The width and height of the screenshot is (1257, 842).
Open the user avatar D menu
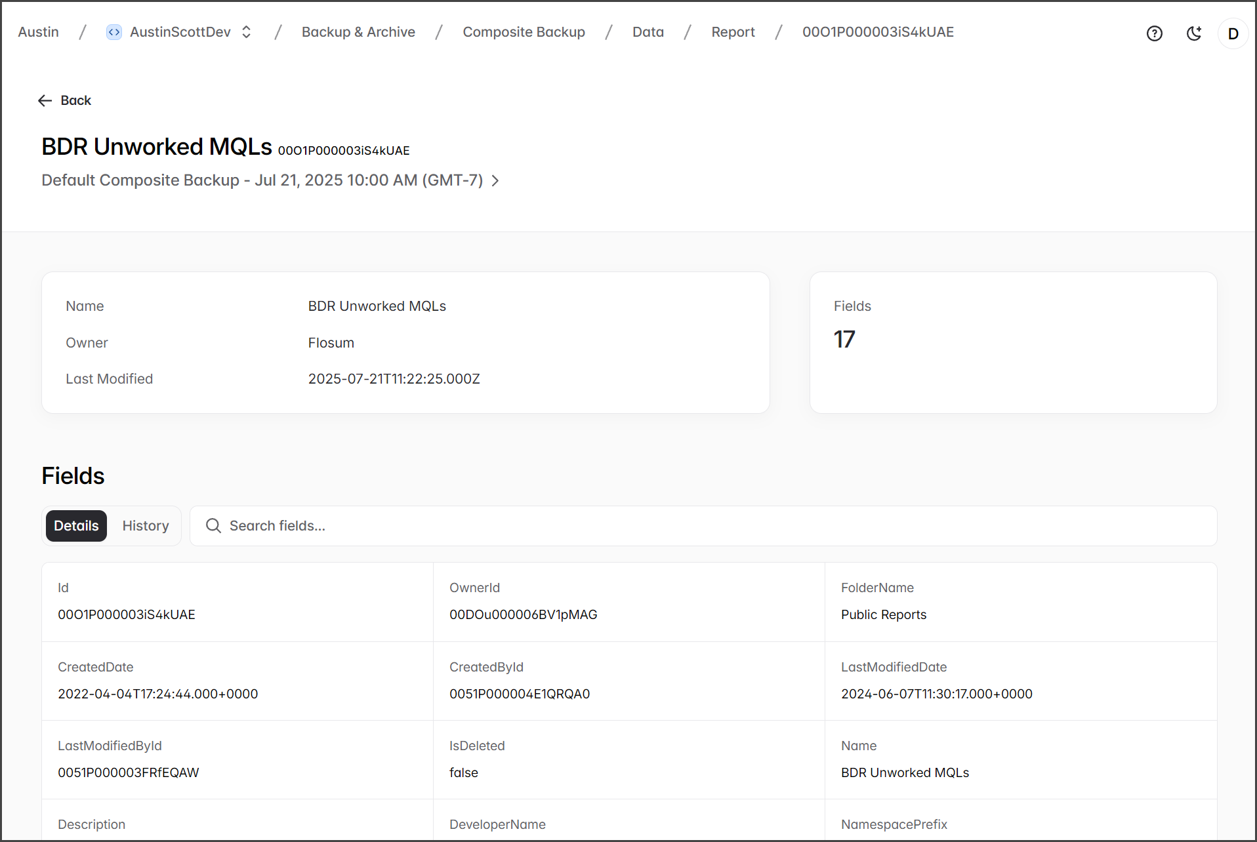coord(1233,33)
